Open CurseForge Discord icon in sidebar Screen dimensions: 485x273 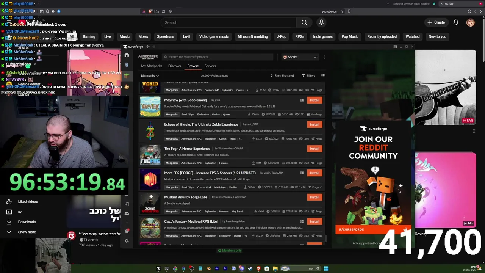click(x=127, y=214)
